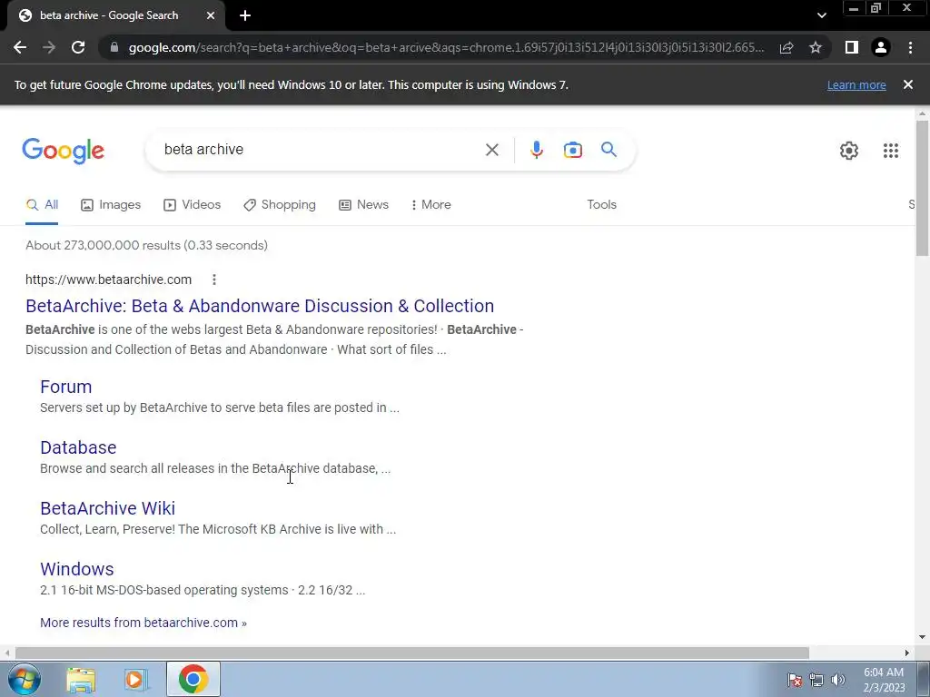Open the Forum sitelink
This screenshot has width=930, height=697.
click(65, 387)
